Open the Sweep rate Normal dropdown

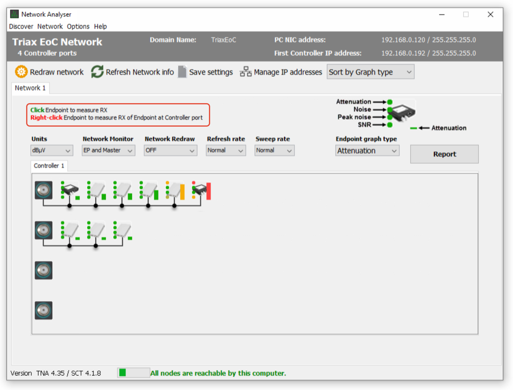coord(275,150)
